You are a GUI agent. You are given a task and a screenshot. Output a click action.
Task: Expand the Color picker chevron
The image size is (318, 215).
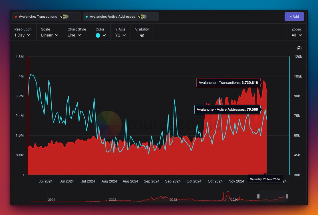coord(104,35)
